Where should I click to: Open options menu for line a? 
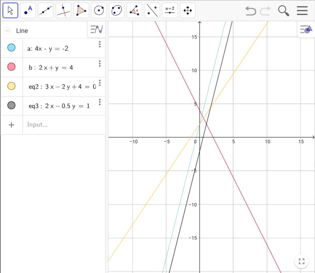coord(100,44)
